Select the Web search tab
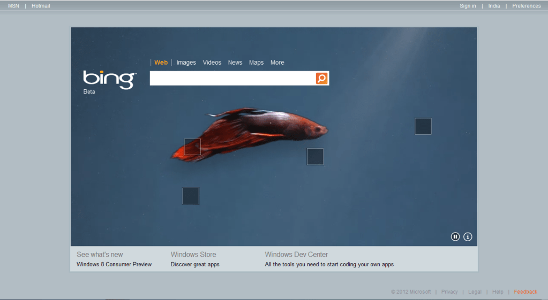The image size is (548, 300). (x=161, y=63)
